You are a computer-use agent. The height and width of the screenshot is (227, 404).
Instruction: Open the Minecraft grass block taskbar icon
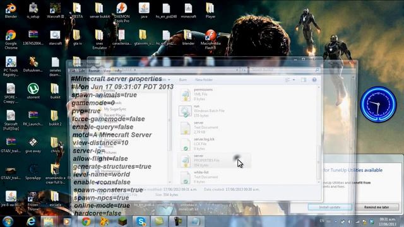pyautogui.click(x=122, y=221)
